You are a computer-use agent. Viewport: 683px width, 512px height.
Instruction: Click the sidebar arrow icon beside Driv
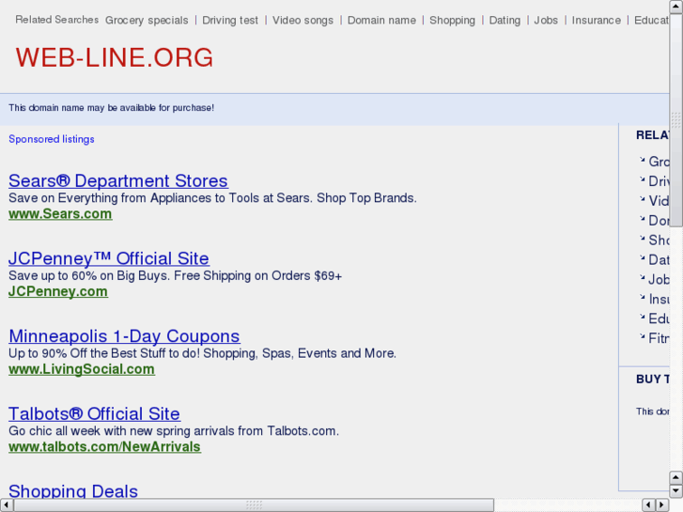(642, 179)
